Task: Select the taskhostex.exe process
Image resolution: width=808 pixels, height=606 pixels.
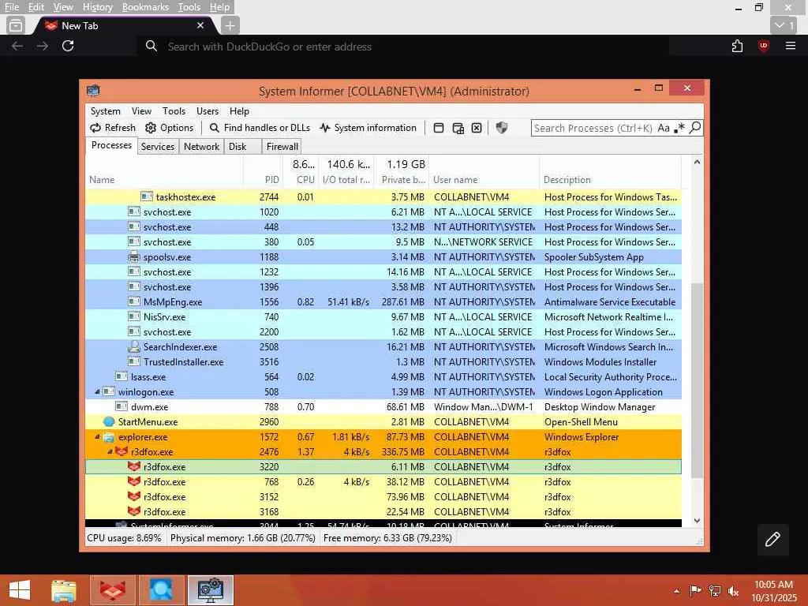Action: (x=383, y=196)
